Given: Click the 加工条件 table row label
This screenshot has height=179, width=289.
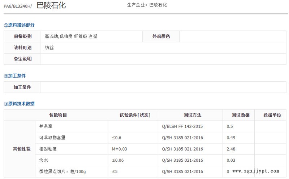Looking at the screenshot, I should [x=22, y=87].
